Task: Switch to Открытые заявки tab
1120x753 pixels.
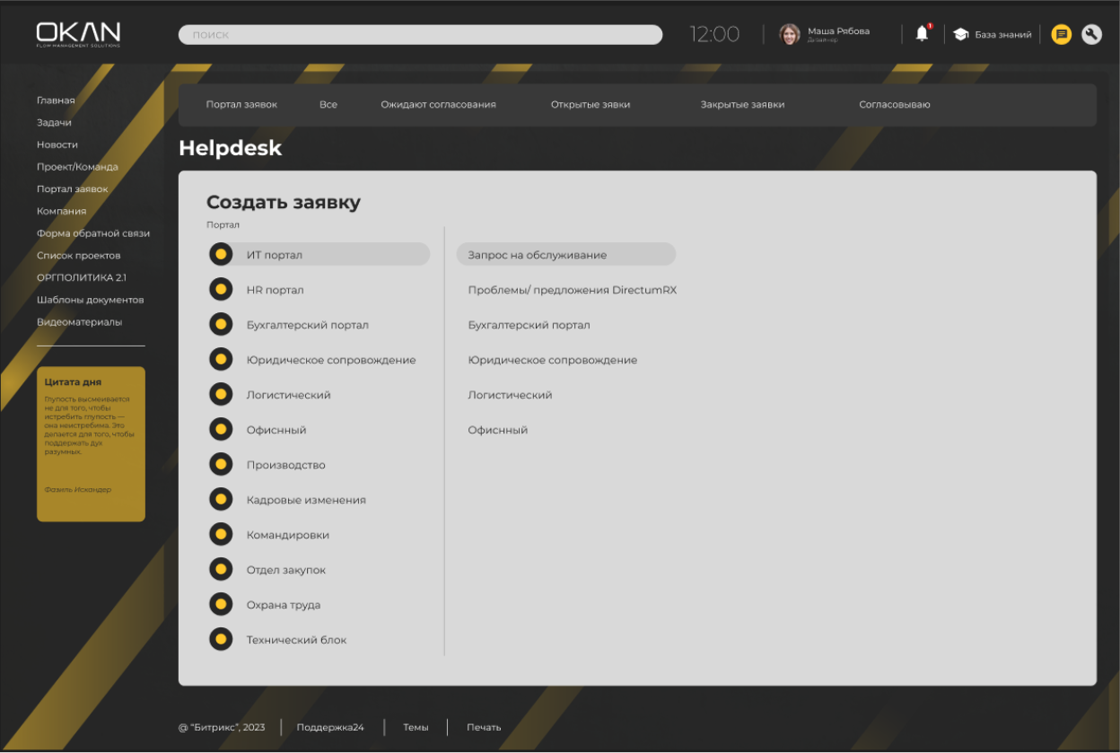Action: [x=591, y=105]
